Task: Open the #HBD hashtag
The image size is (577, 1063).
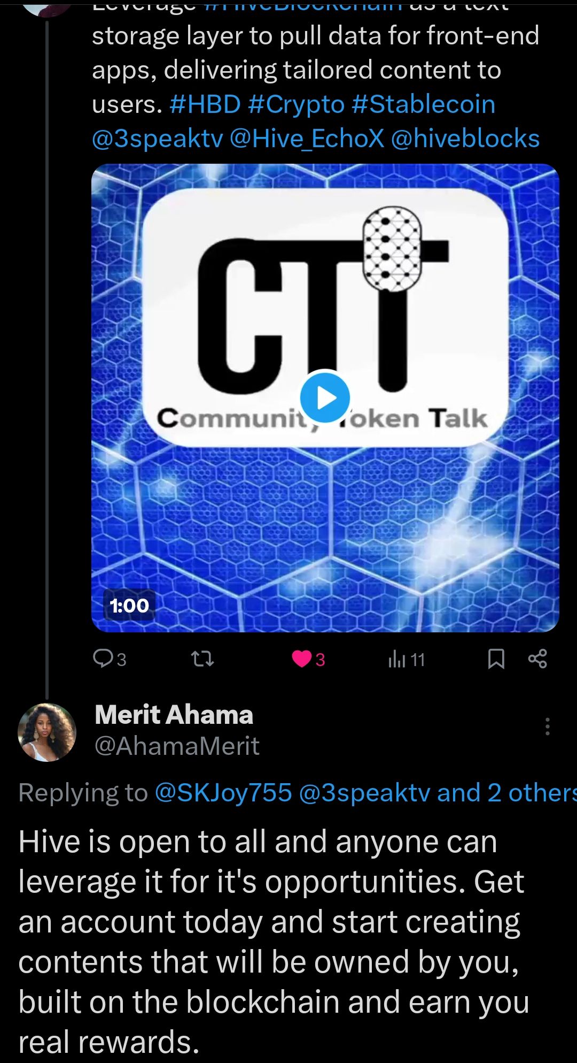Action: [205, 104]
